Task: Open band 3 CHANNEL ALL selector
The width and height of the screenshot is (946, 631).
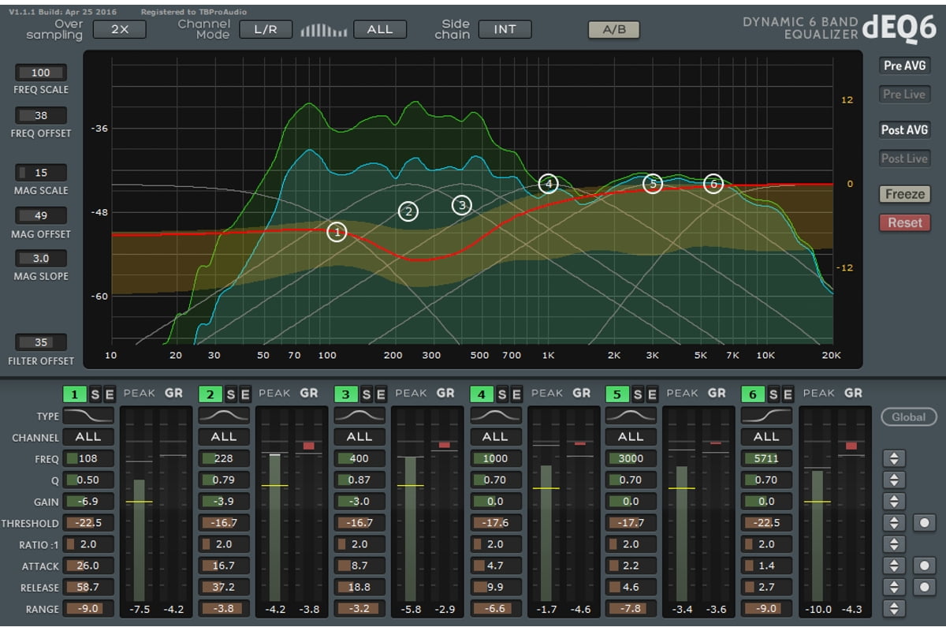Action: (x=359, y=436)
